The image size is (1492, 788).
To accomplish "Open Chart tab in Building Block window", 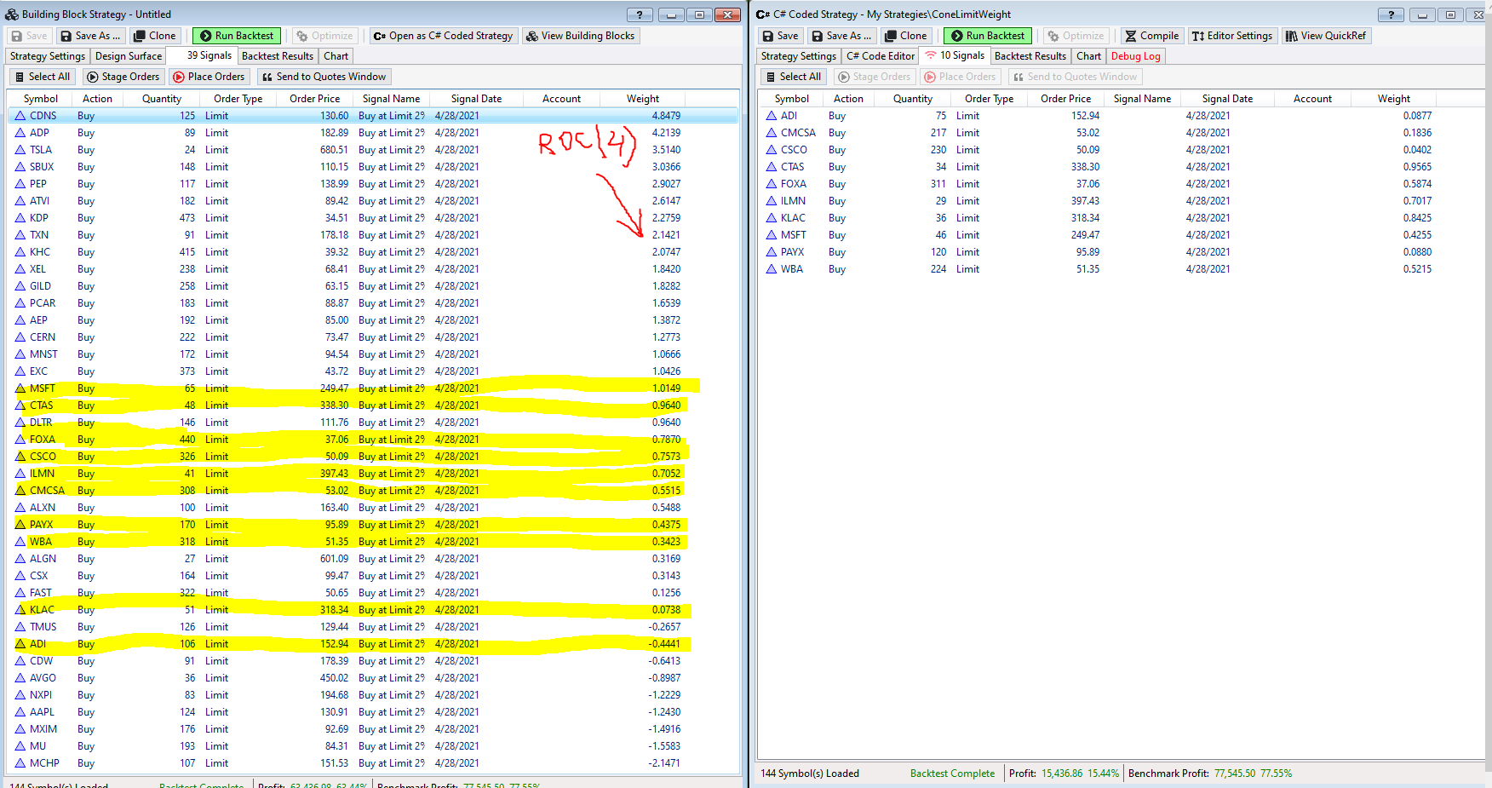I will coord(336,56).
